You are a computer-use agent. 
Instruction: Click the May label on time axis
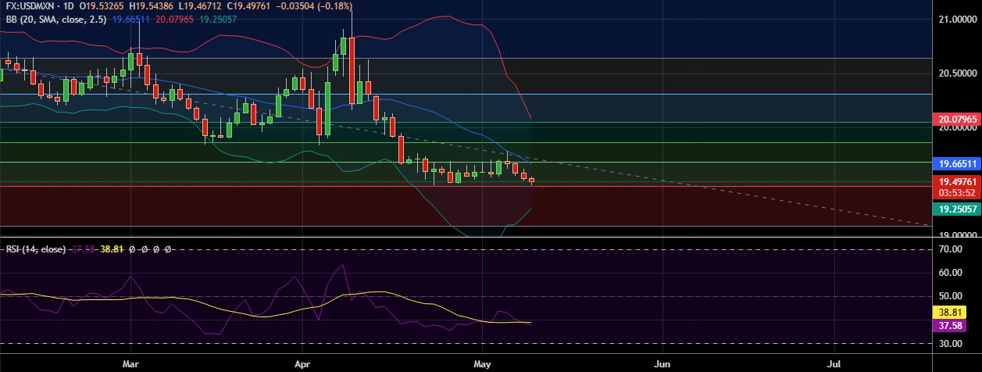(482, 364)
